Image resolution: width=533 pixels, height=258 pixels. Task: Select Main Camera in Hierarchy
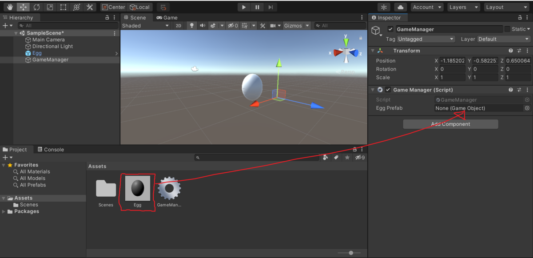pyautogui.click(x=48, y=40)
